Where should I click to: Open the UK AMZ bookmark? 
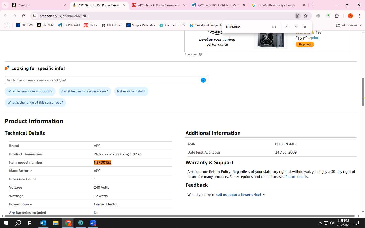click(x=45, y=25)
